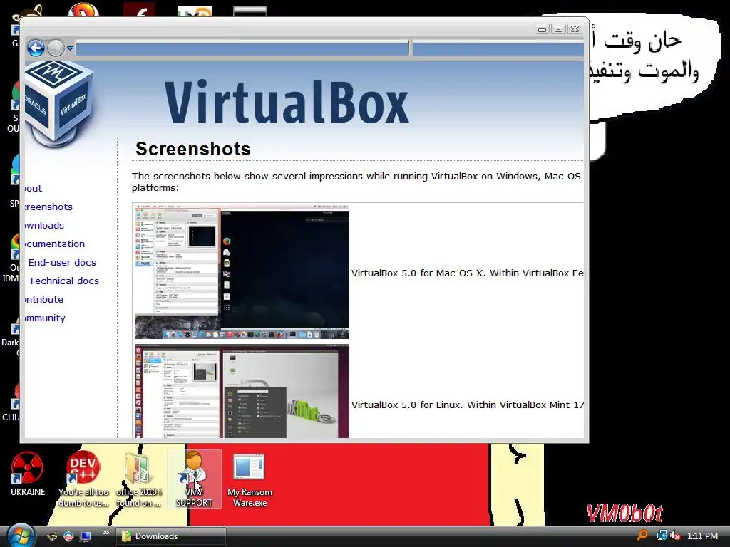
Task: Click the Show Desktop quick launch icon
Action: tap(86, 536)
